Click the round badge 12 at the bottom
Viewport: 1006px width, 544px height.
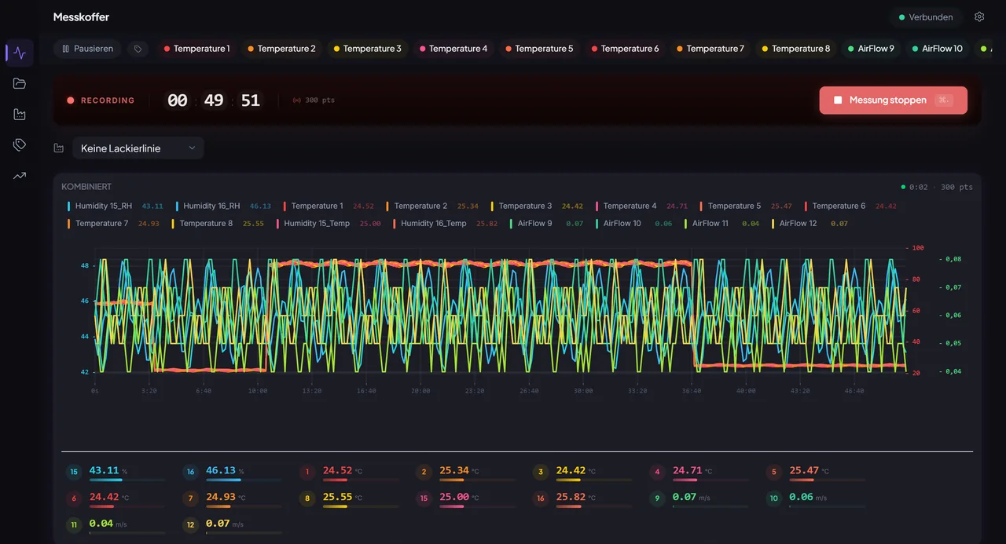point(191,524)
